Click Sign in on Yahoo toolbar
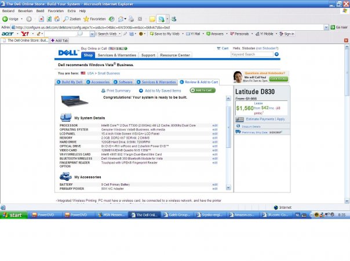 coord(287,34)
